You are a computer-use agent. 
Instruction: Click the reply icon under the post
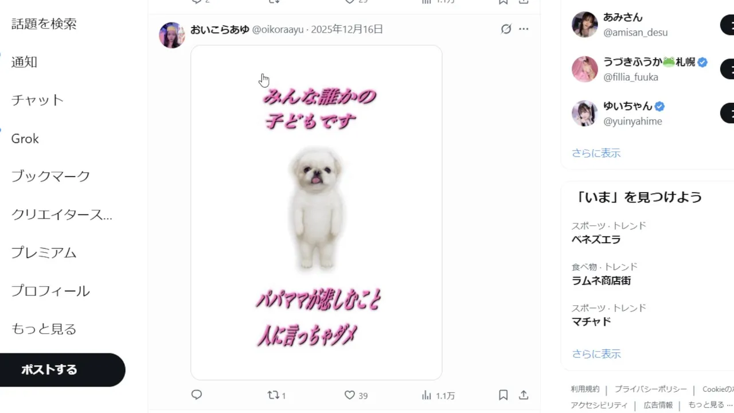[197, 395]
